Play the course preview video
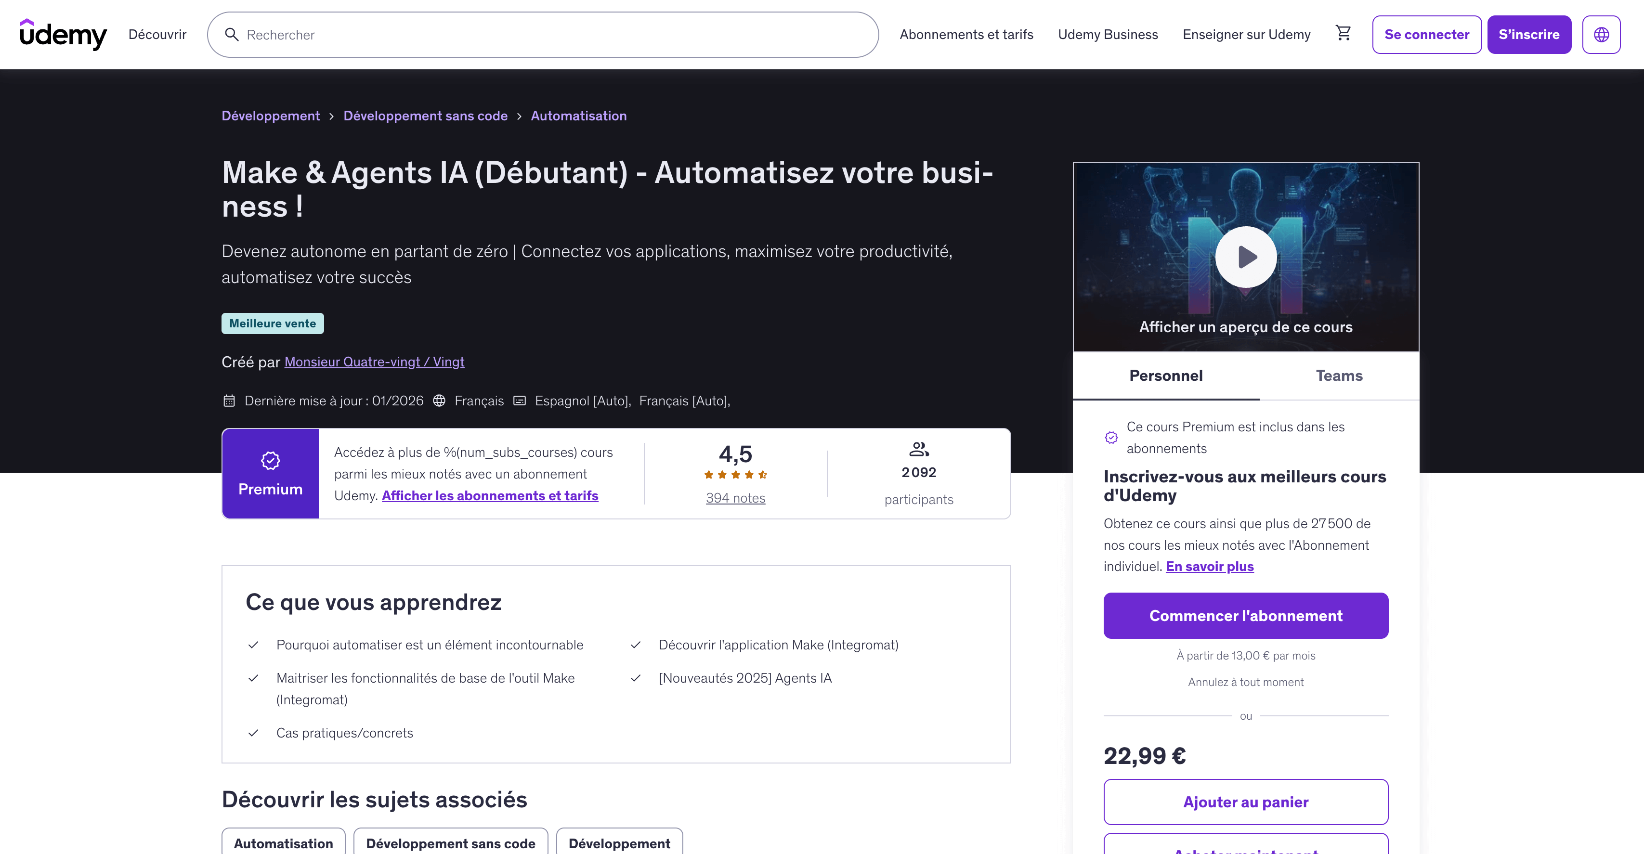Screen dimensions: 1644x854 [x=1245, y=257]
